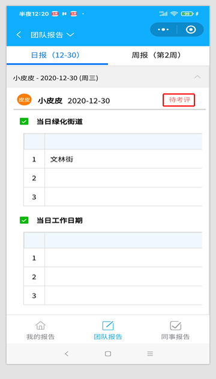
Task: Tap Android home square button
Action: [x=108, y=354]
